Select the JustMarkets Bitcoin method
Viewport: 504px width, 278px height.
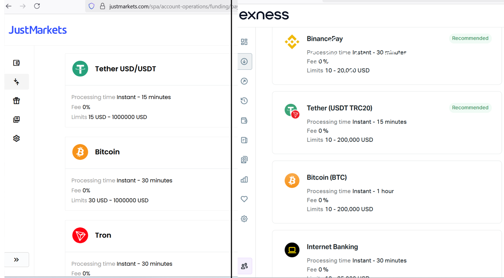[x=148, y=174]
